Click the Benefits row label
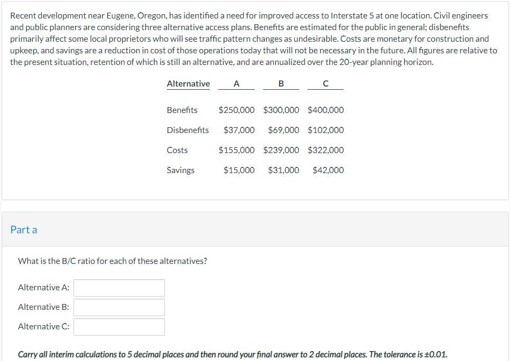This screenshot has width=510, height=361. coord(181,110)
